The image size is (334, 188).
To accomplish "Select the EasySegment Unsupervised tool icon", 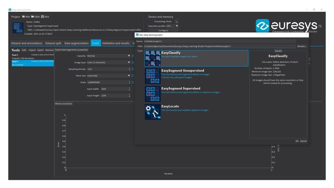I will (x=152, y=76).
